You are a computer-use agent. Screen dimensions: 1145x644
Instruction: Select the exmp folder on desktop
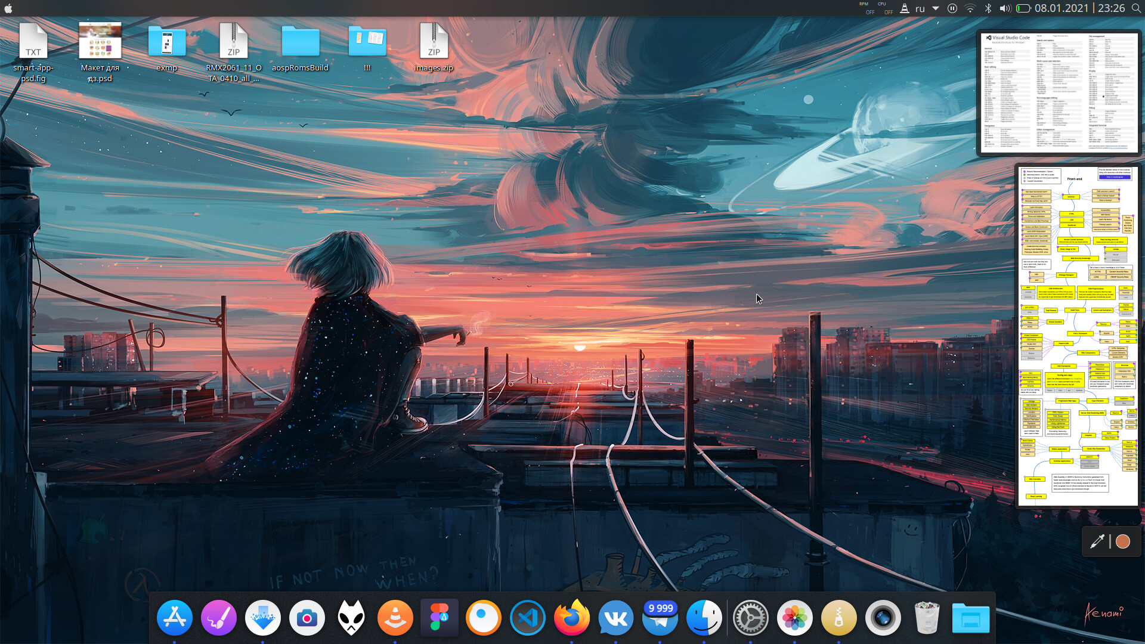[167, 48]
